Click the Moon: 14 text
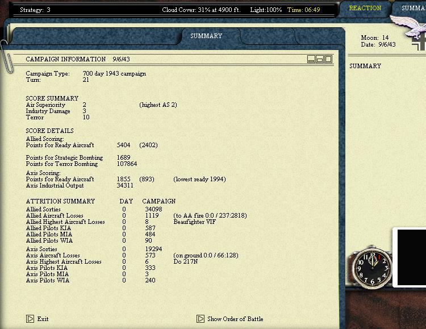This screenshot has width=426, height=329. 375,38
